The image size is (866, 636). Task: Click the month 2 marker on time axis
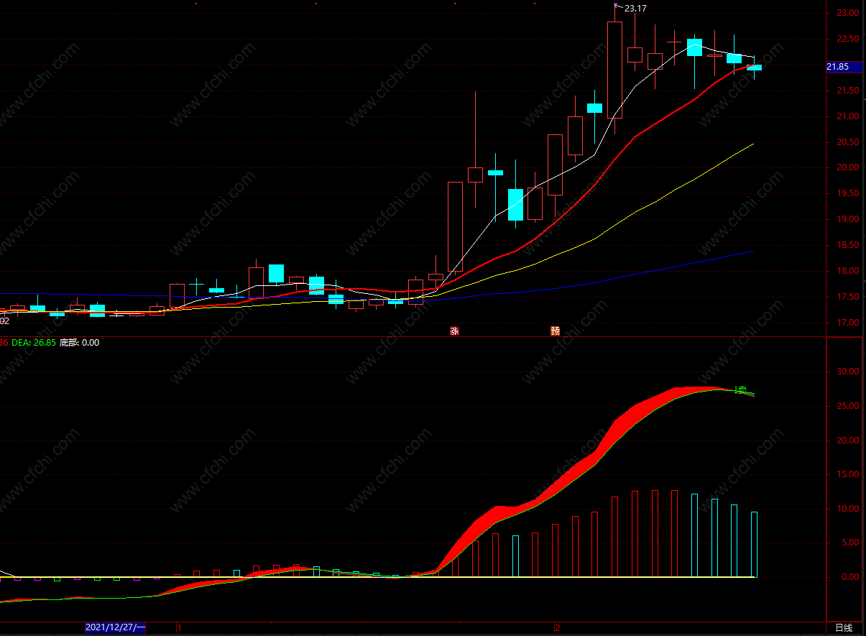pyautogui.click(x=557, y=628)
